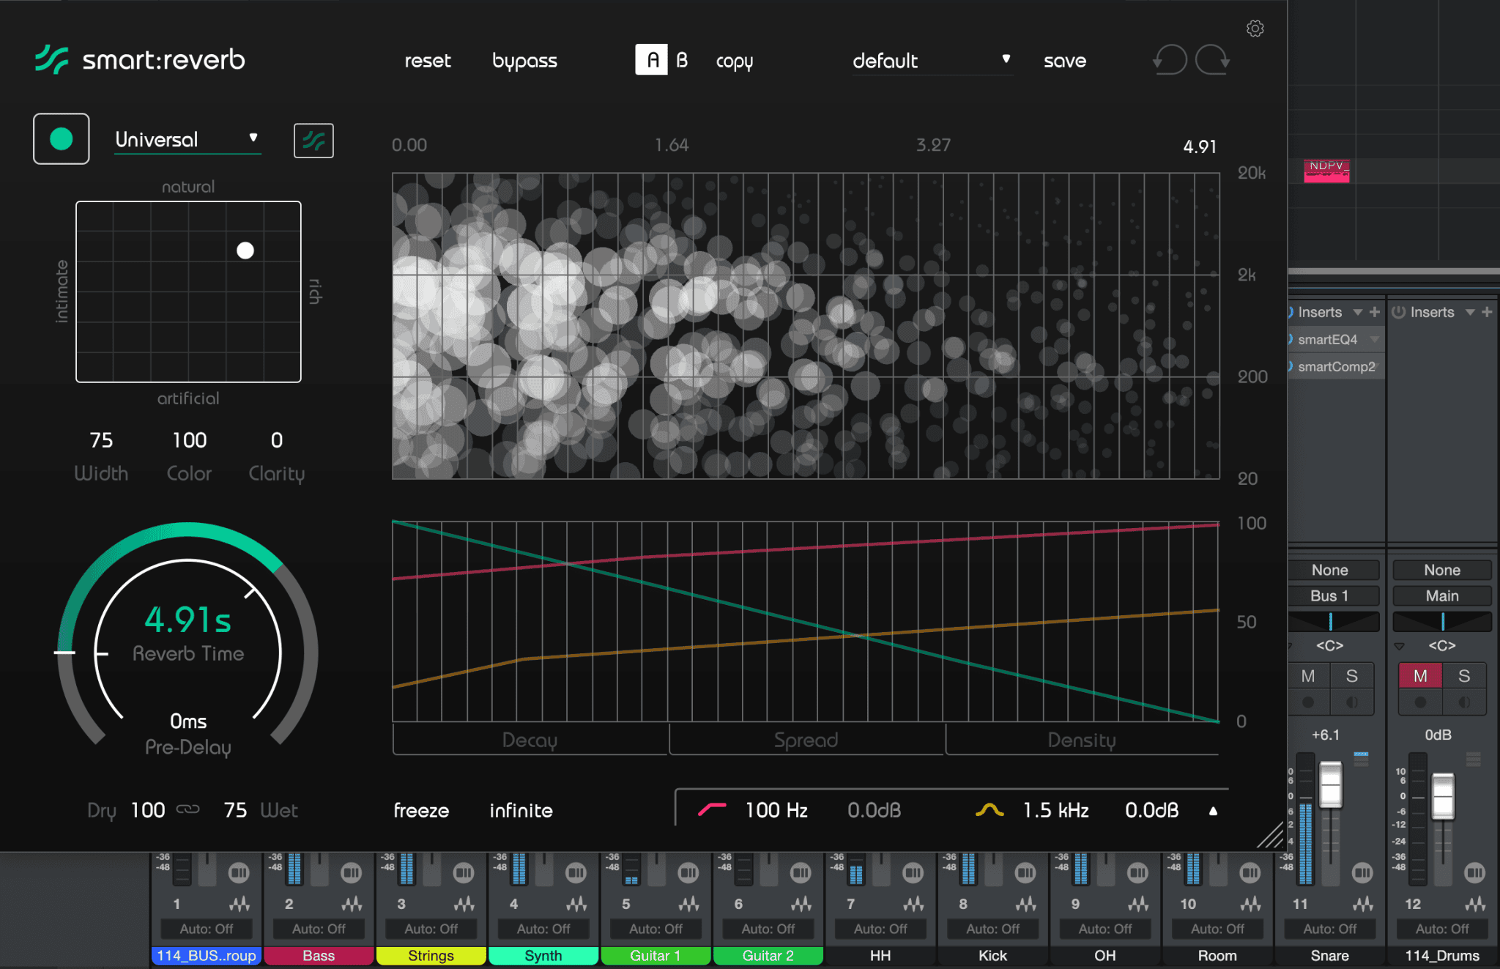1500x969 pixels.
Task: Click the yellow bell filter icon near 1.5 kHz
Action: click(x=990, y=809)
